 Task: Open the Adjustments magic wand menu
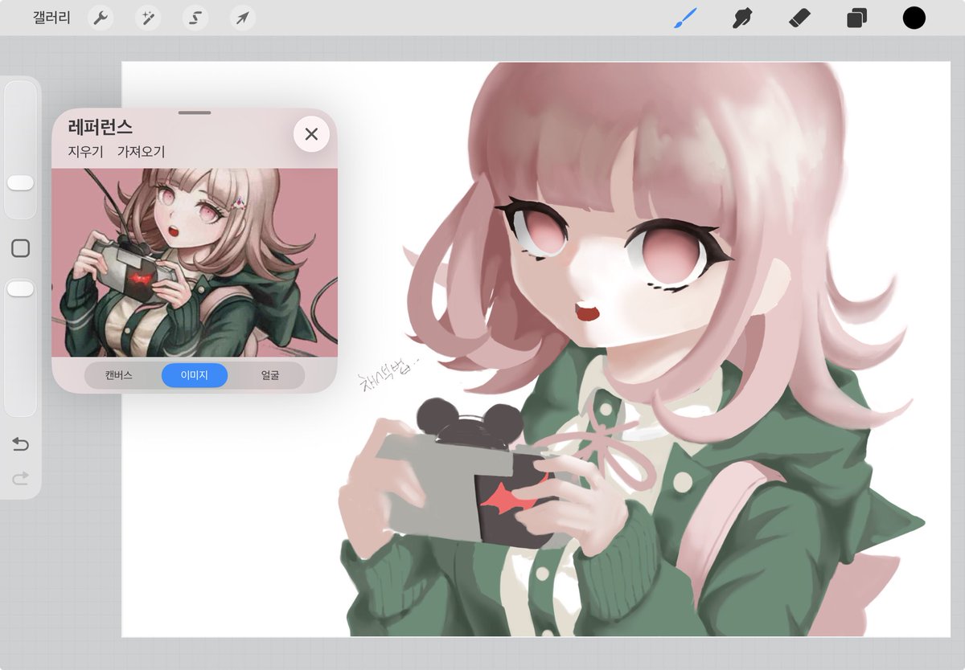(x=147, y=18)
